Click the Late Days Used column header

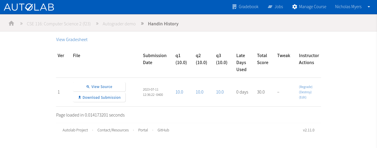(241, 62)
